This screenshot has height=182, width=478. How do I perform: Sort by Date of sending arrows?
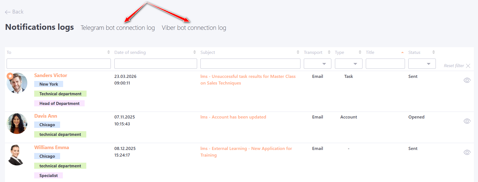pyautogui.click(x=195, y=52)
